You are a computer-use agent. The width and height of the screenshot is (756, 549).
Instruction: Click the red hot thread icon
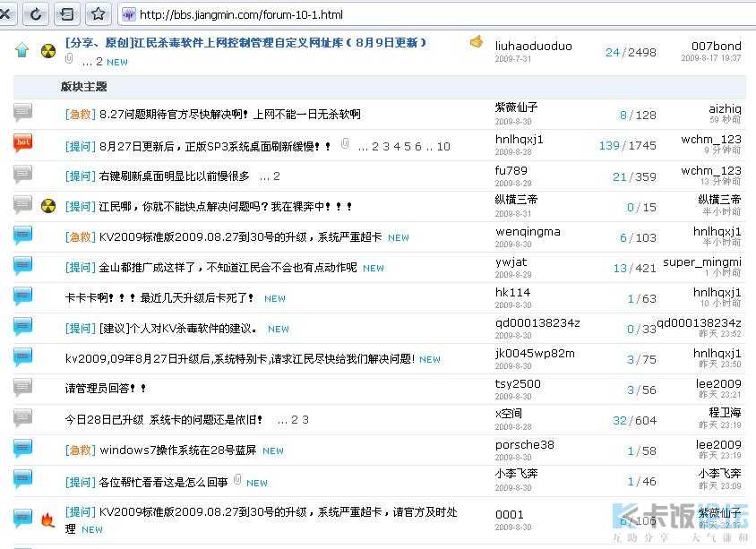tap(22, 143)
